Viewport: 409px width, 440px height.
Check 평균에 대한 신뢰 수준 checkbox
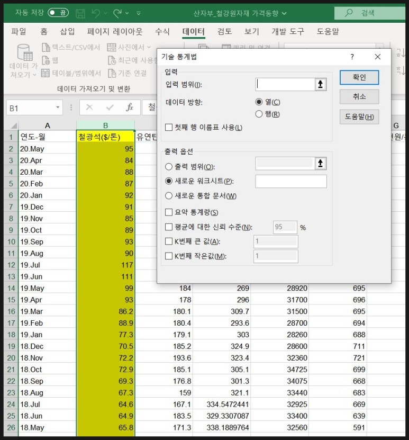tap(169, 227)
